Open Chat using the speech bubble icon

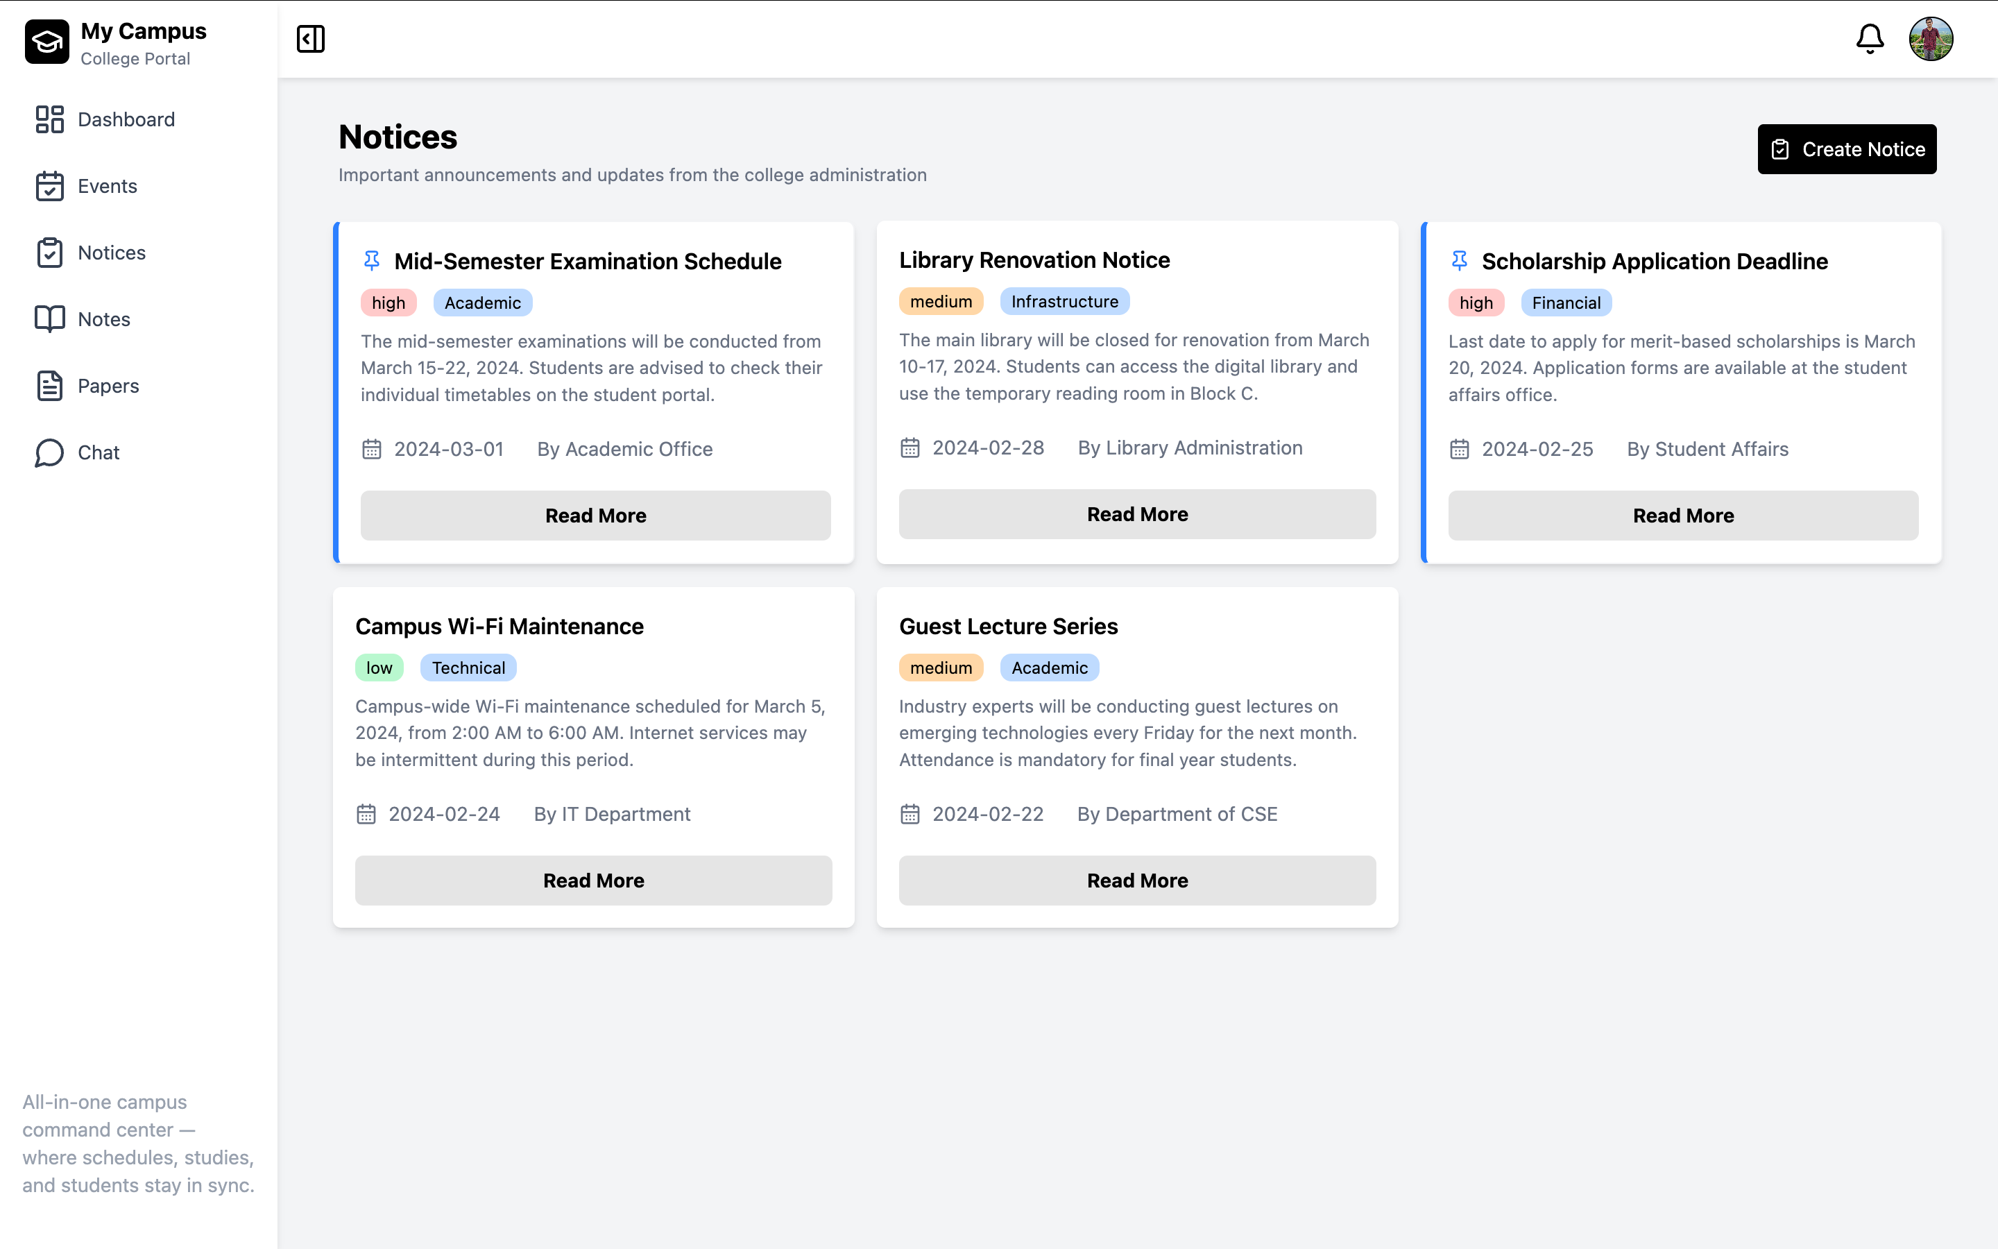[49, 452]
